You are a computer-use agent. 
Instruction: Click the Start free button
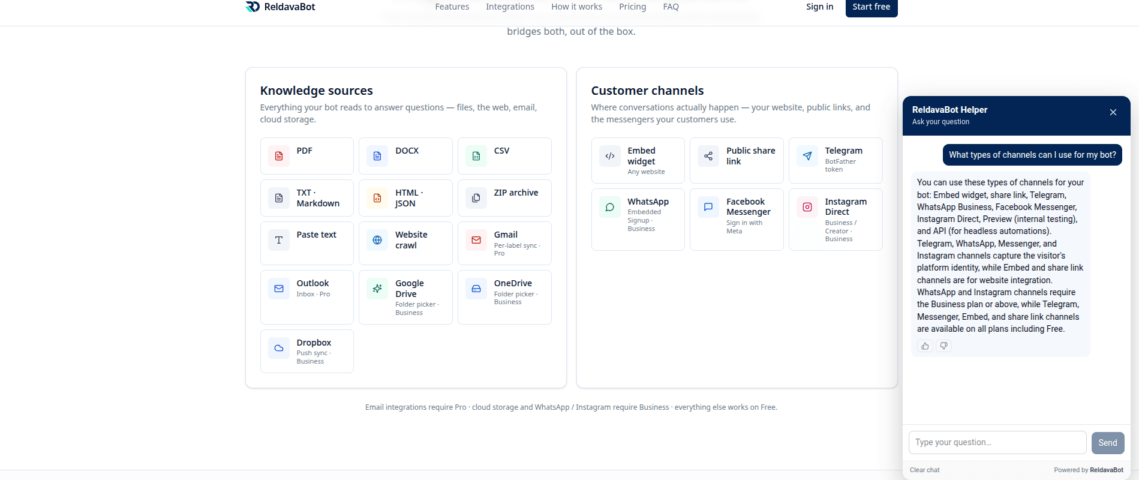click(x=871, y=7)
